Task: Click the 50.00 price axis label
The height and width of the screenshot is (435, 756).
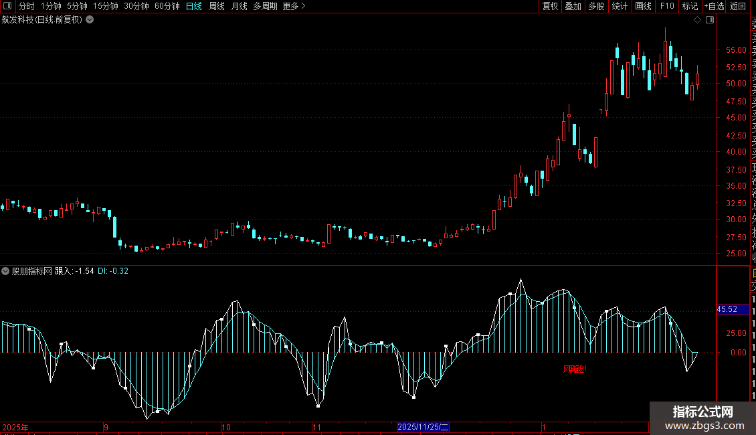Action: click(x=736, y=84)
